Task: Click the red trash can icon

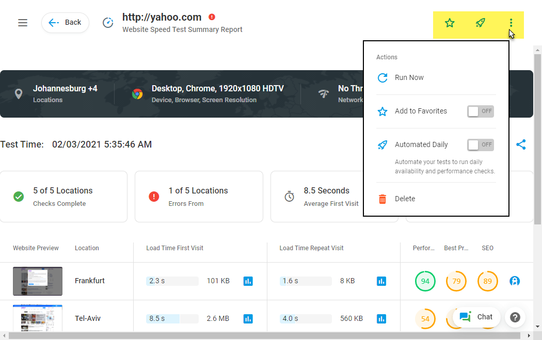Action: tap(382, 199)
